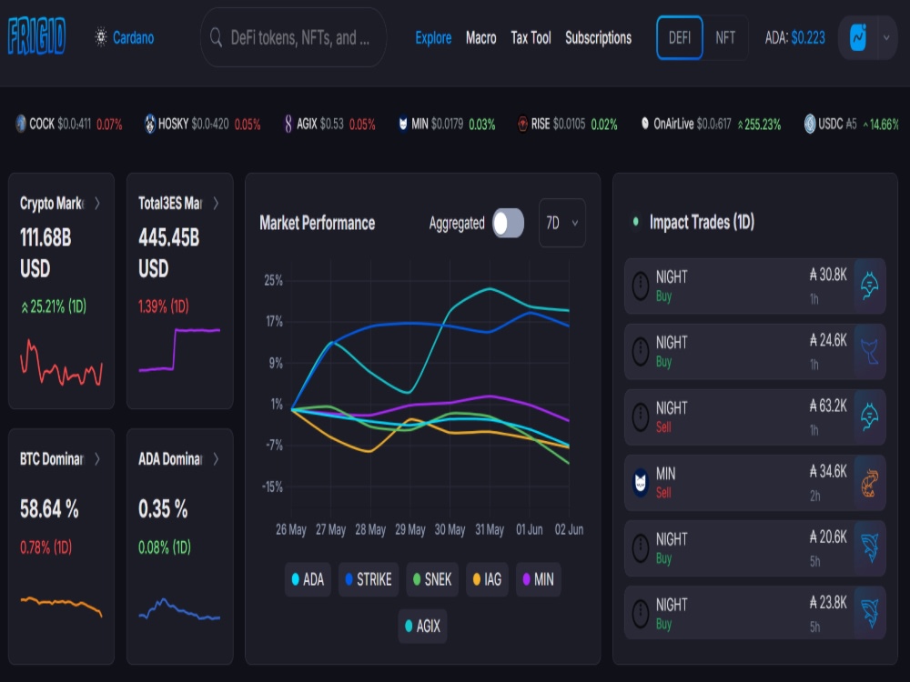
Task: Click the ADA Dominance blue sparkline
Action: tap(179, 609)
